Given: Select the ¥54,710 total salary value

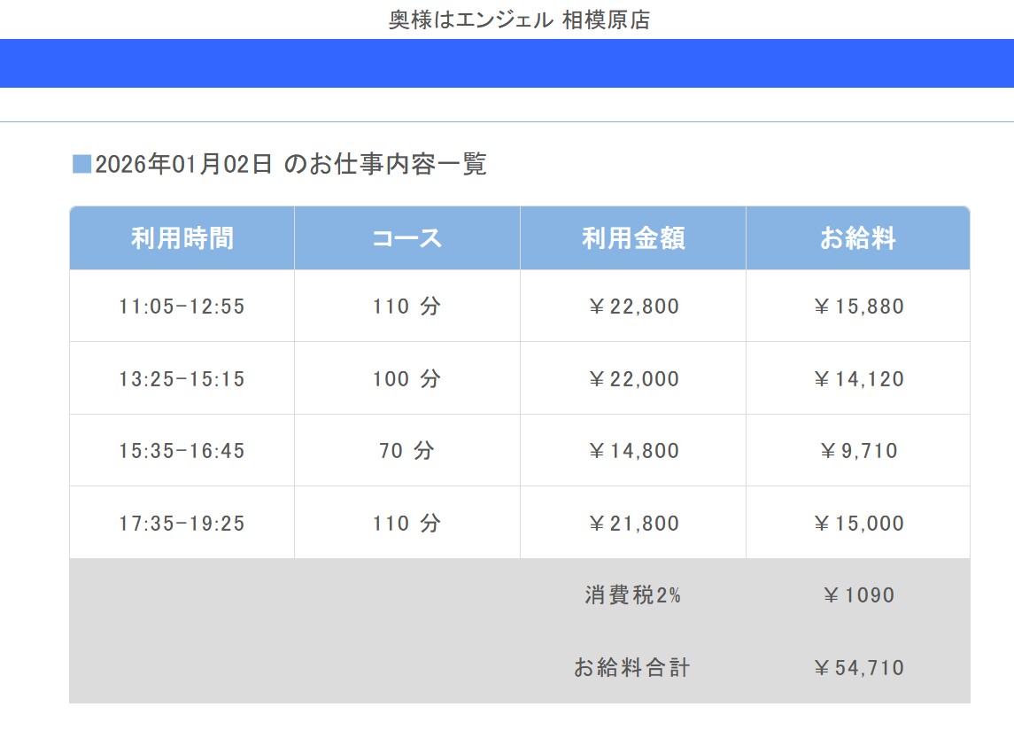Looking at the screenshot, I should tap(857, 668).
